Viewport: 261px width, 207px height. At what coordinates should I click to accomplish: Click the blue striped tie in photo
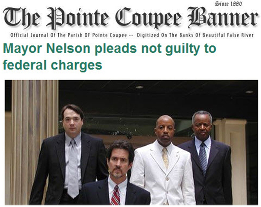point(203,158)
